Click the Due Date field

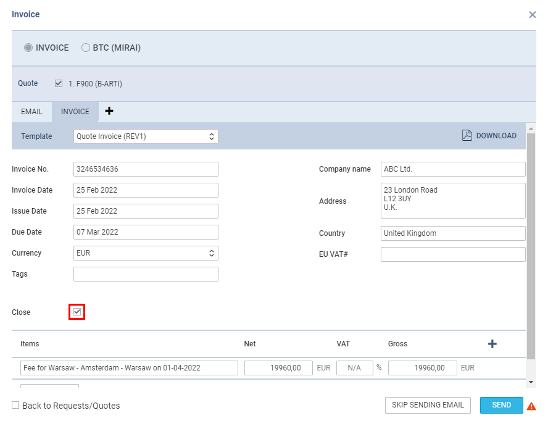point(146,232)
